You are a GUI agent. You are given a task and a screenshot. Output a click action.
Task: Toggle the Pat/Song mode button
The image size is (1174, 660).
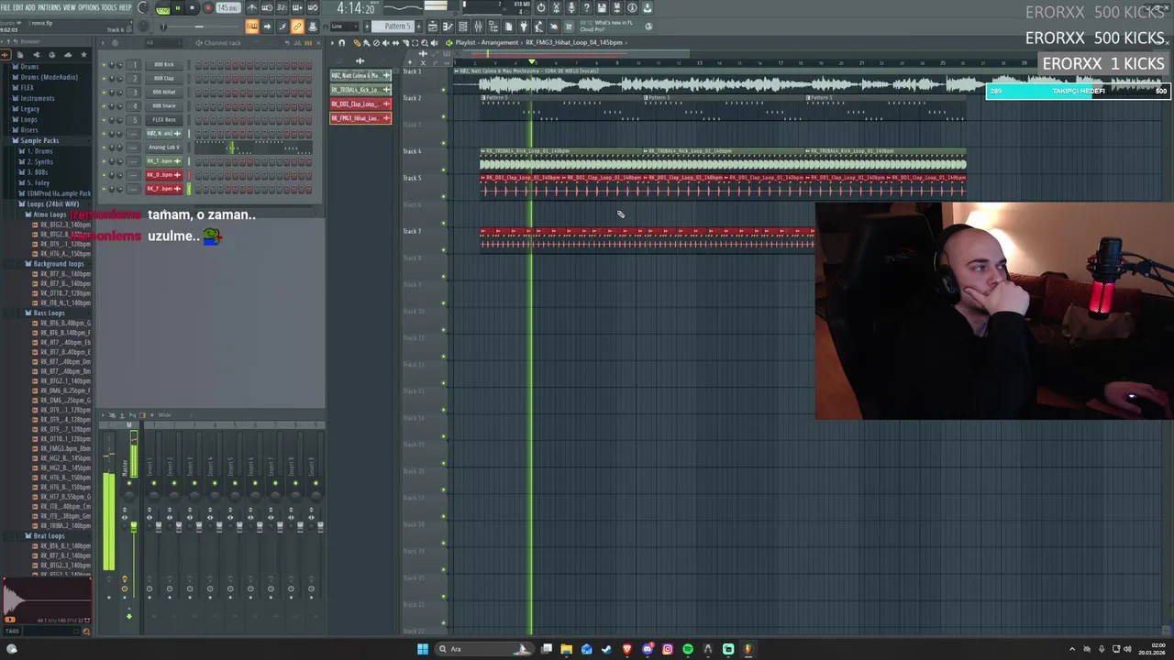[162, 8]
